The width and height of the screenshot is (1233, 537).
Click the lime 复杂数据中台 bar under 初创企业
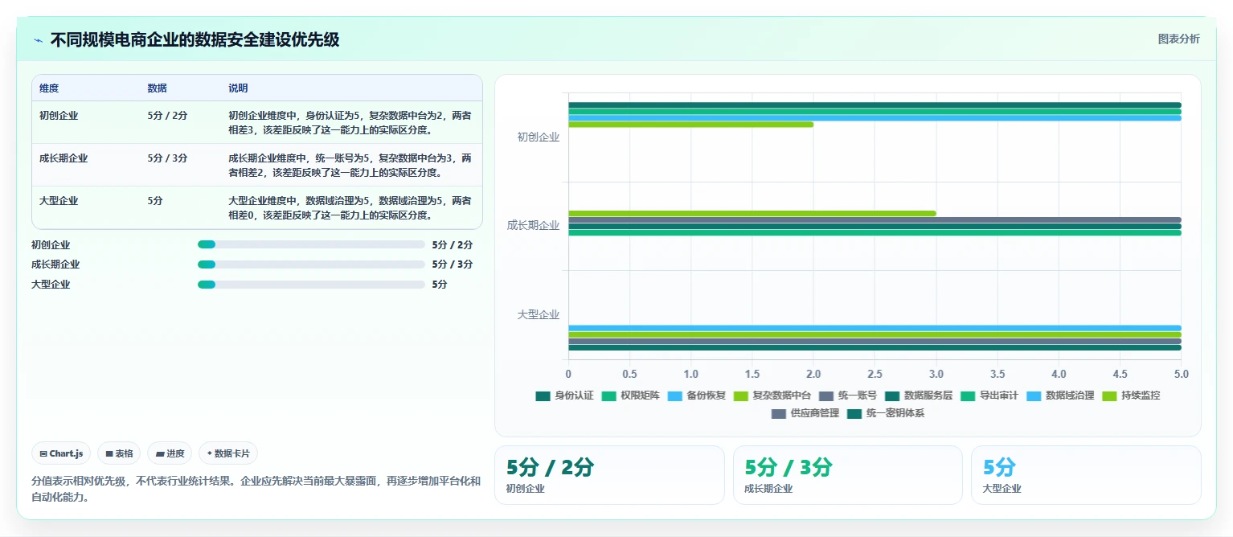(x=691, y=125)
